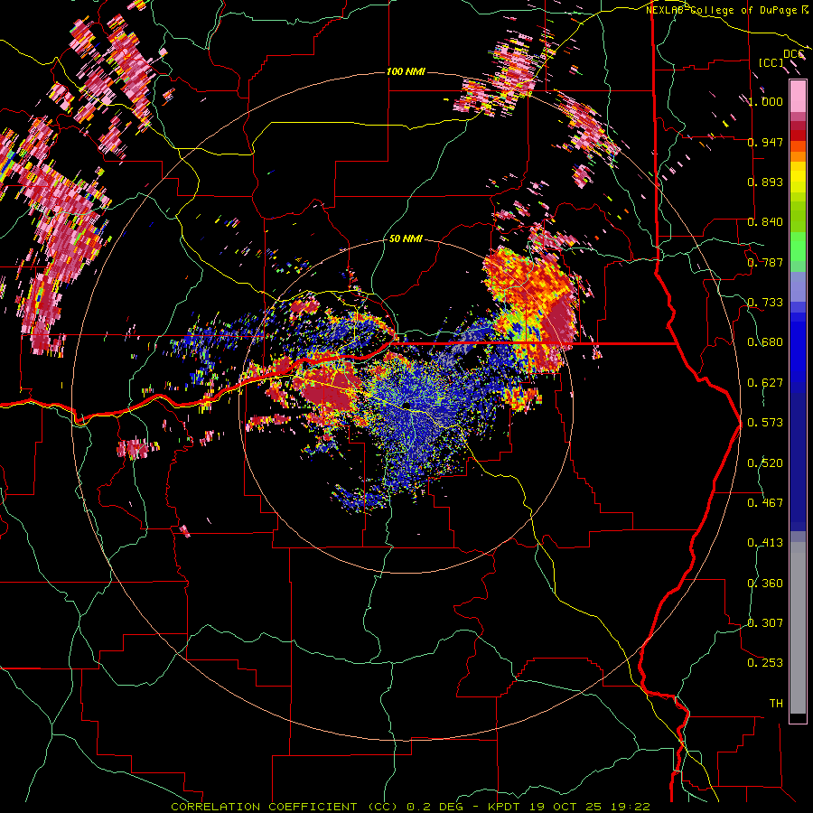Image resolution: width=813 pixels, height=813 pixels.
Task: Click the 0.840 scale value
Action: pyautogui.click(x=765, y=222)
